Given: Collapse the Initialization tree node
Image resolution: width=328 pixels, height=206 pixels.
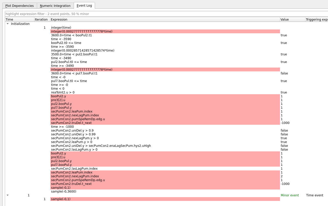Looking at the screenshot, I should (8, 24).
